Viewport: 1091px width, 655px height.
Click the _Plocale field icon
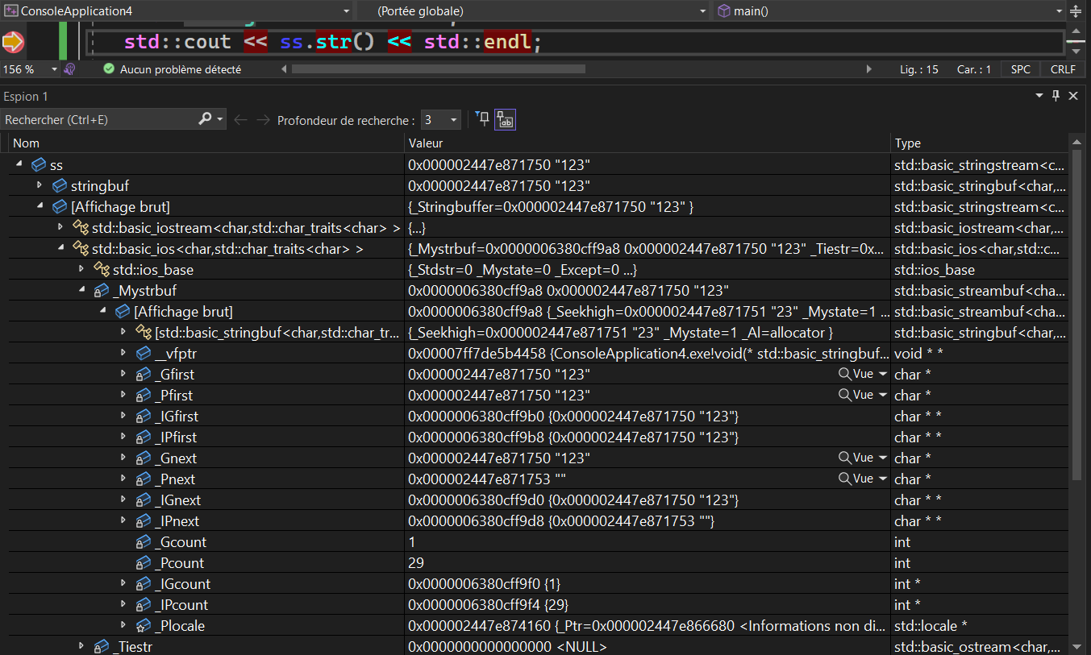143,626
